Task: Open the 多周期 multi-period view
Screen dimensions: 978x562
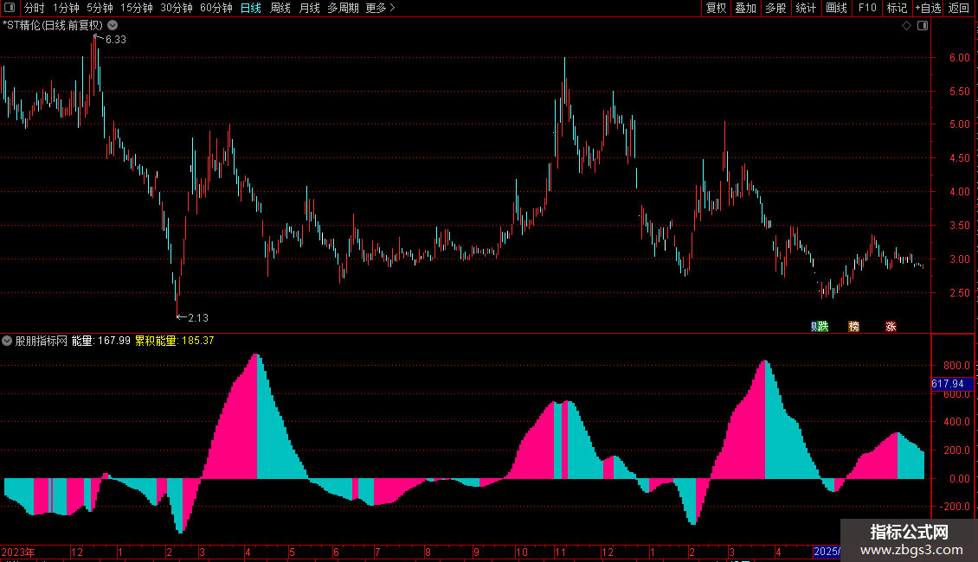Action: (x=343, y=8)
